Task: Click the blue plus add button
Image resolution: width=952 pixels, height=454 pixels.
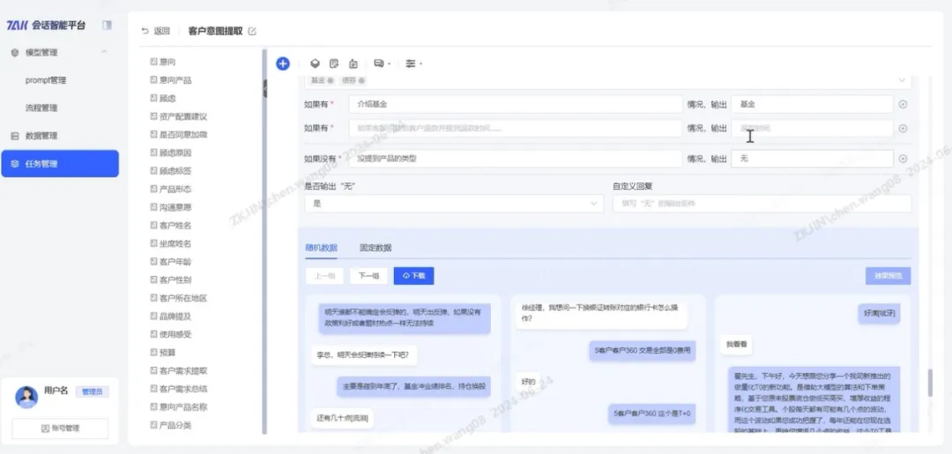Action: tap(282, 63)
